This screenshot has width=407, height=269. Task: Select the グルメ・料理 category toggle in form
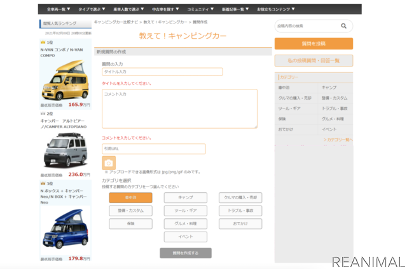click(185, 224)
